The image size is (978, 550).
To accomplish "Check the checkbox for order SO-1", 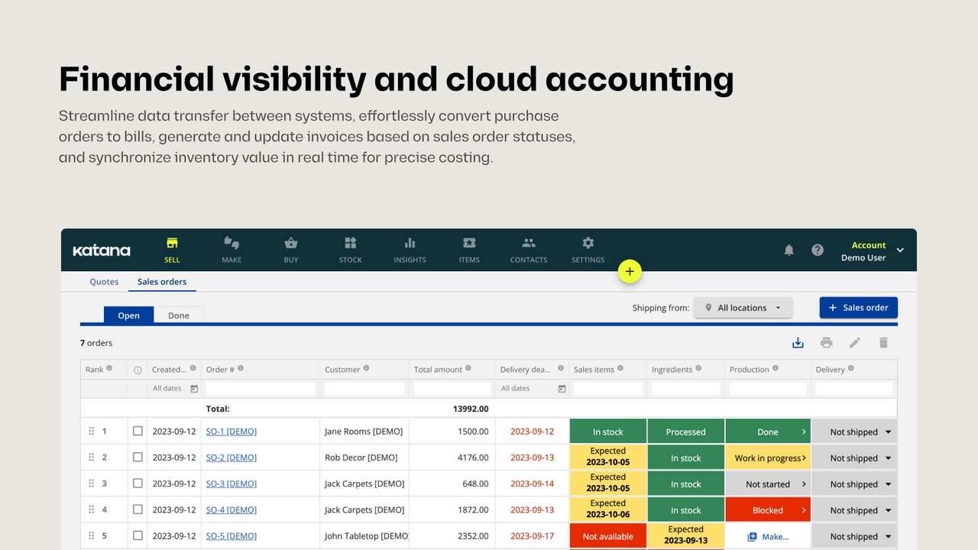I will 138,430.
